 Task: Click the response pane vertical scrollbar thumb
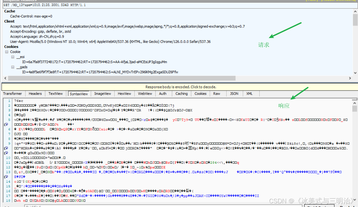click(355, 109)
